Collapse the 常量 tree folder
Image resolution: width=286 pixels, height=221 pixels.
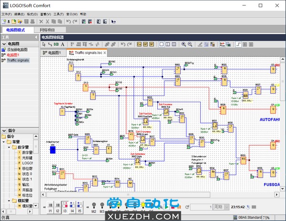pyautogui.click(x=4, y=142)
